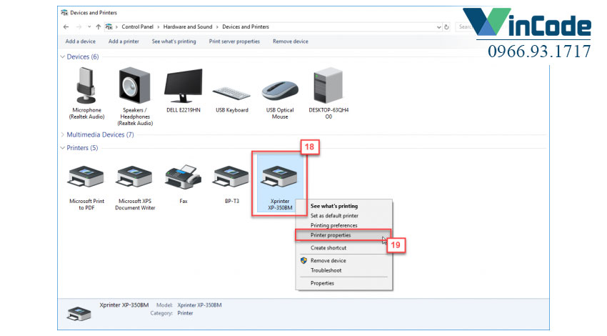Open Print server properties command
This screenshot has height=336, width=607.
234,41
